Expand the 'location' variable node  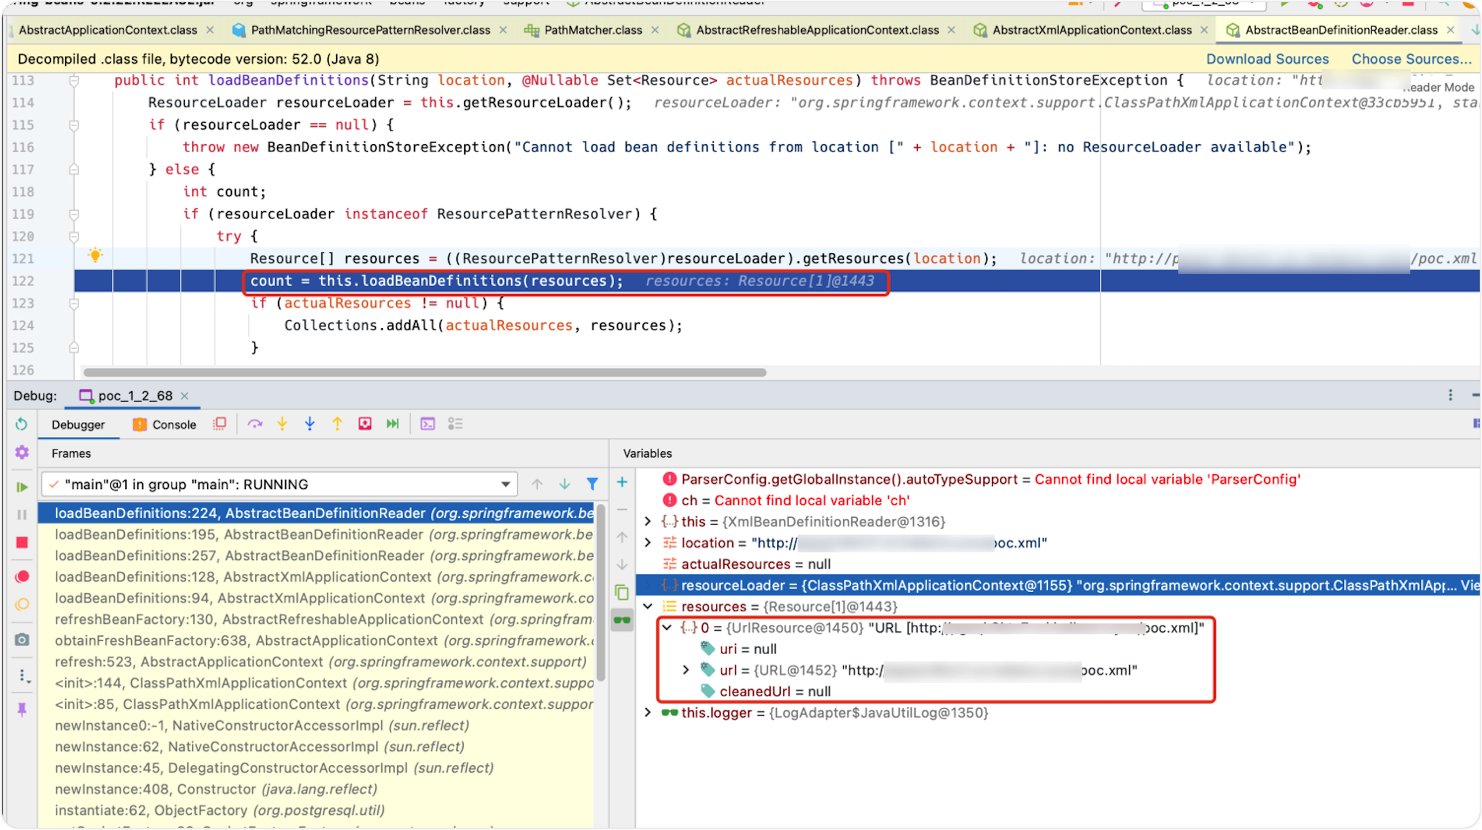click(648, 543)
